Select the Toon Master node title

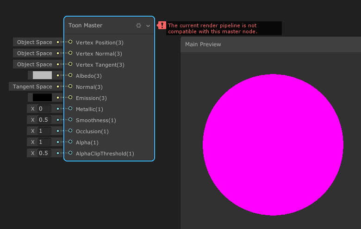tap(85, 25)
